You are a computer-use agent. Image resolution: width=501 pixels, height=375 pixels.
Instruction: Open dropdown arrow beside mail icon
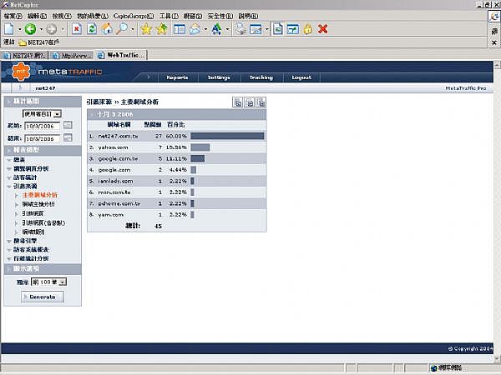coord(205,29)
